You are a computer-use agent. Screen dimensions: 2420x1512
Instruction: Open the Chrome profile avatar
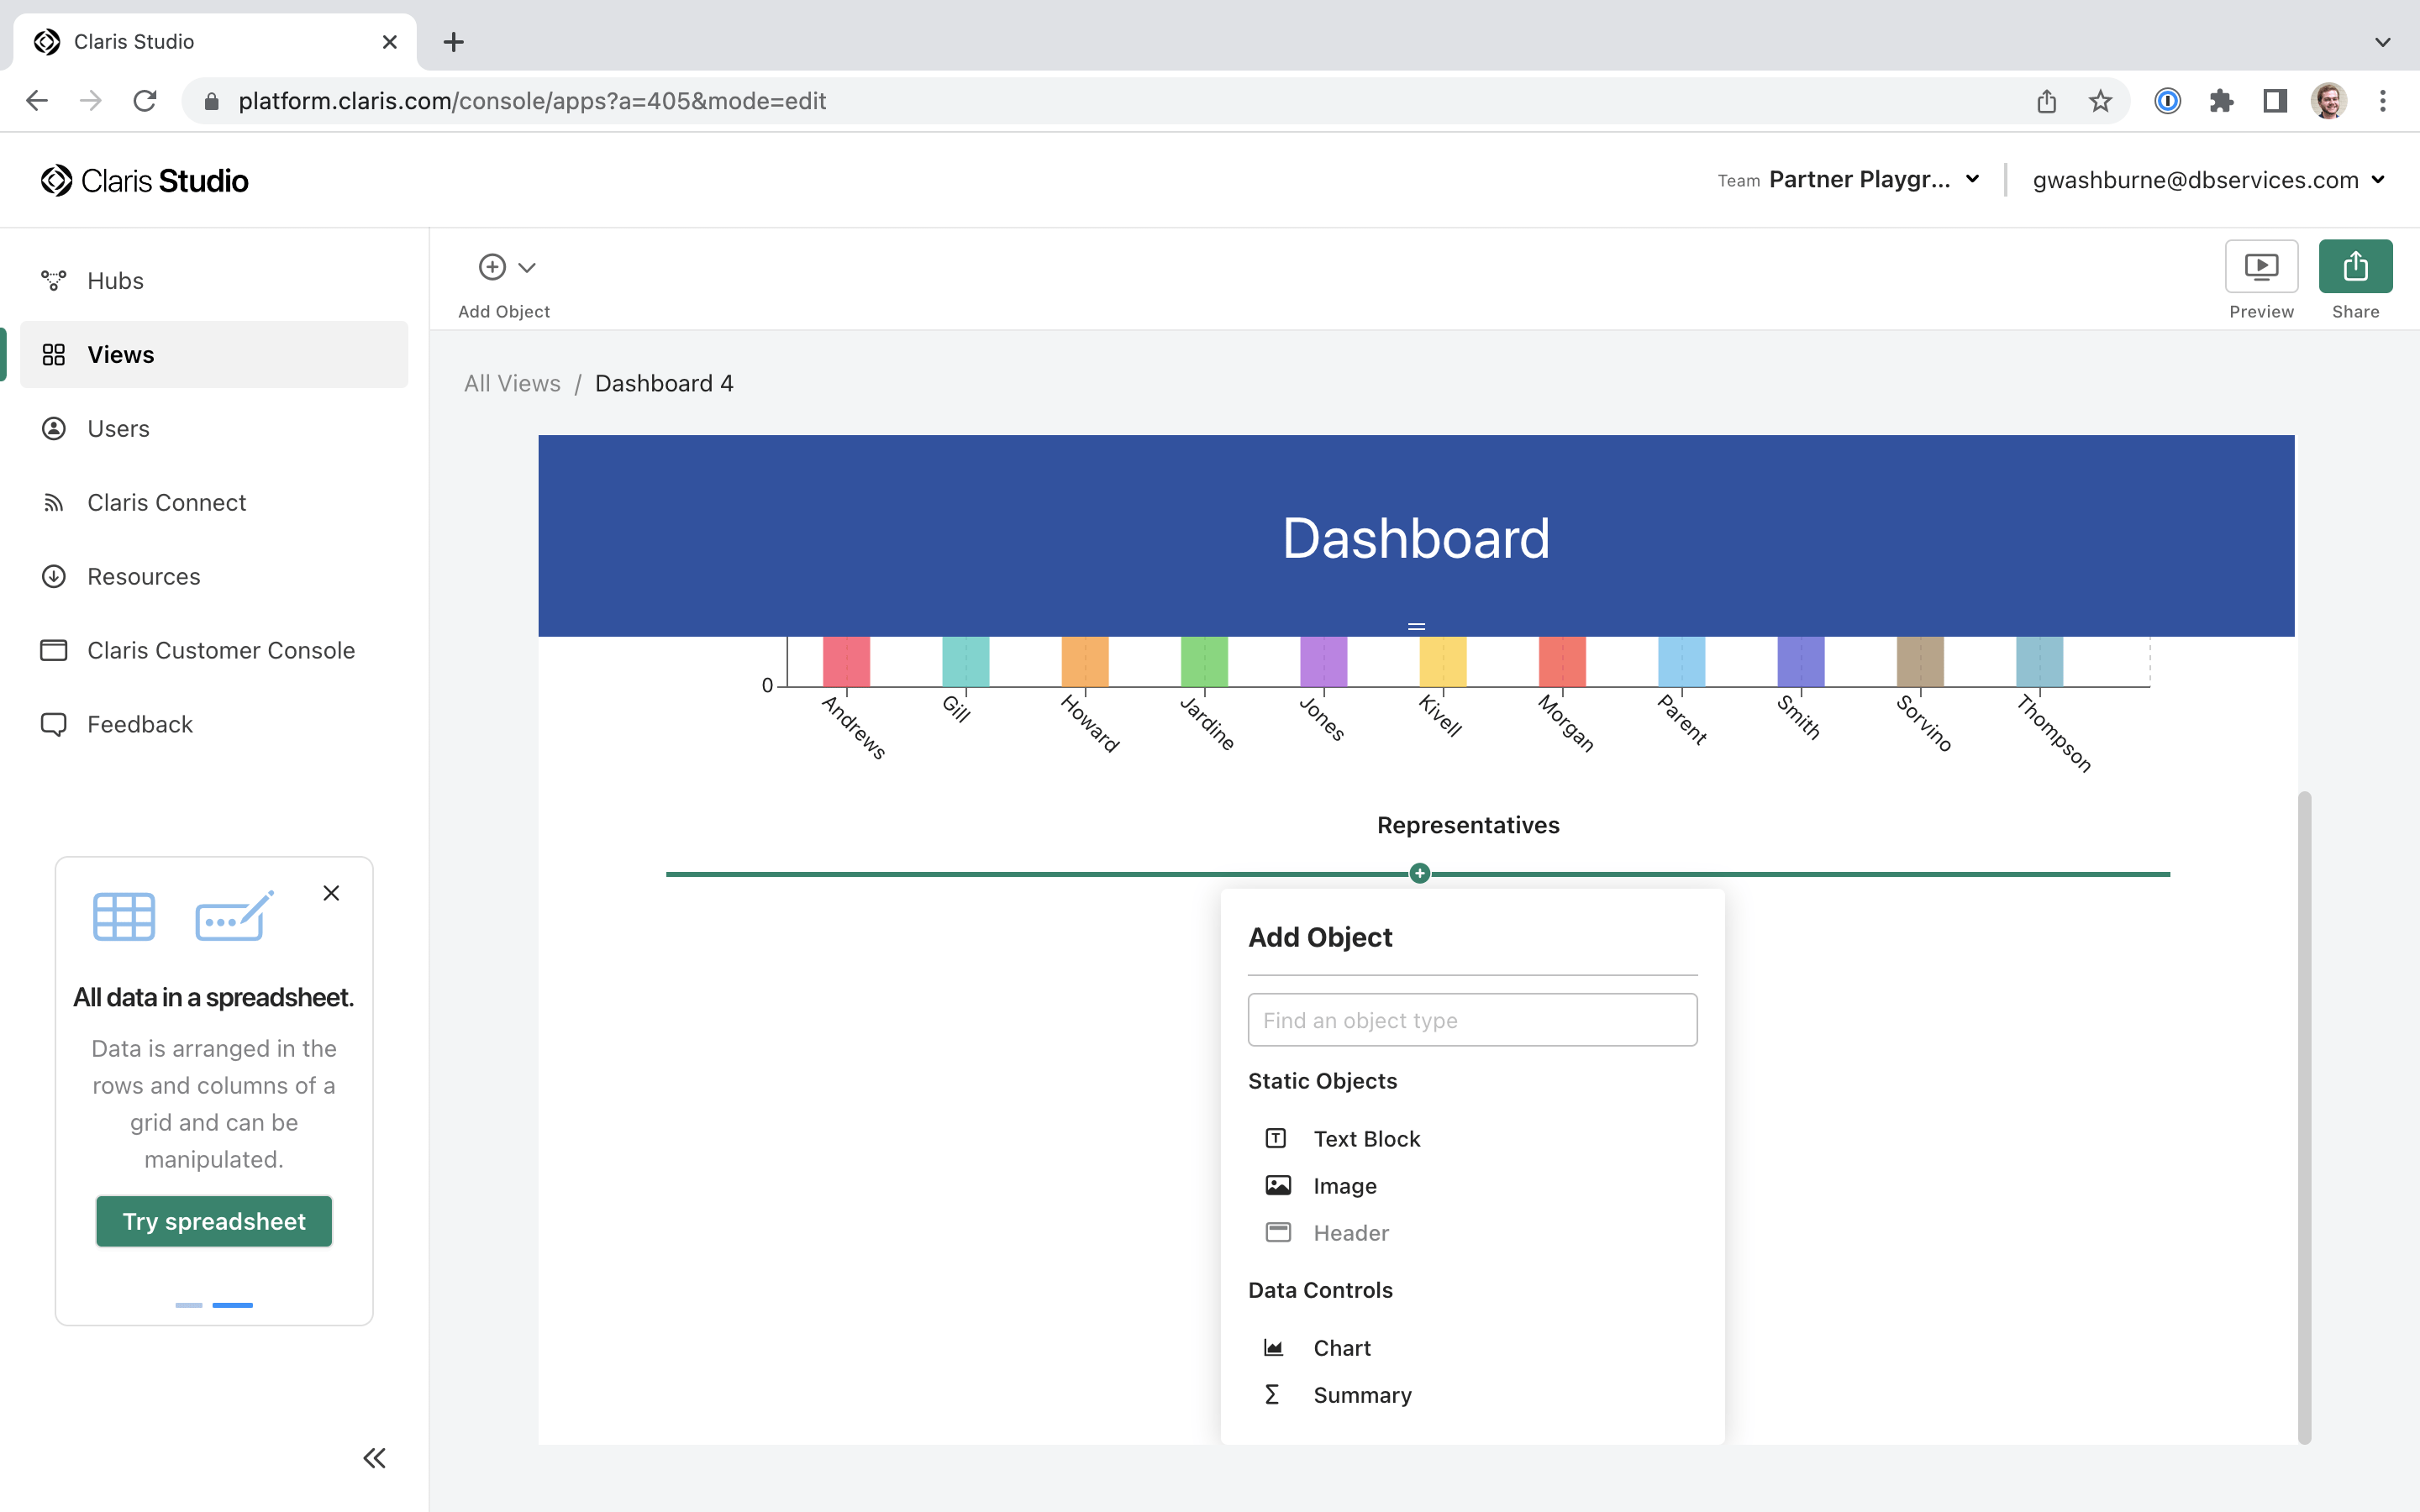point(2329,101)
